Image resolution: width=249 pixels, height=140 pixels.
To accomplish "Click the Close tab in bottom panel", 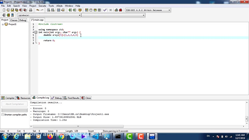I will (x=86, y=98).
